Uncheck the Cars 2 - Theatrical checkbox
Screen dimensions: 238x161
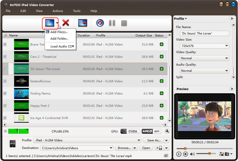point(5,57)
